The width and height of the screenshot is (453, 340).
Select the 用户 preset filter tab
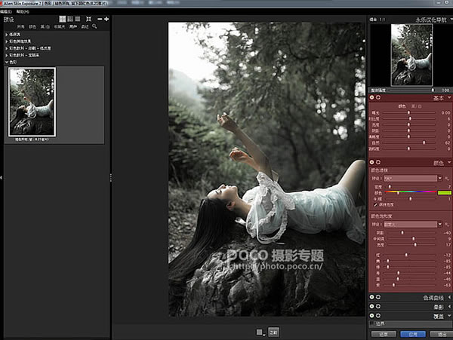click(73, 27)
